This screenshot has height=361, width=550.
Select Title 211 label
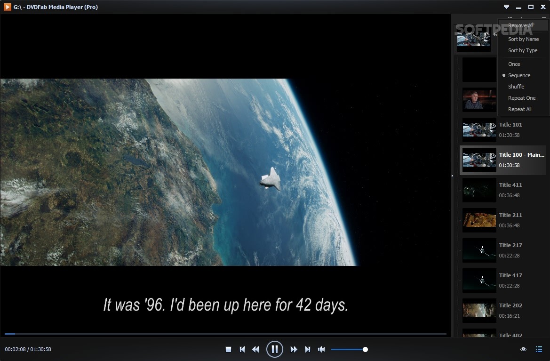[510, 215]
